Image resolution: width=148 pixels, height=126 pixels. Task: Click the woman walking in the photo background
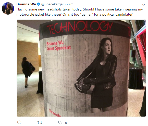27,72
